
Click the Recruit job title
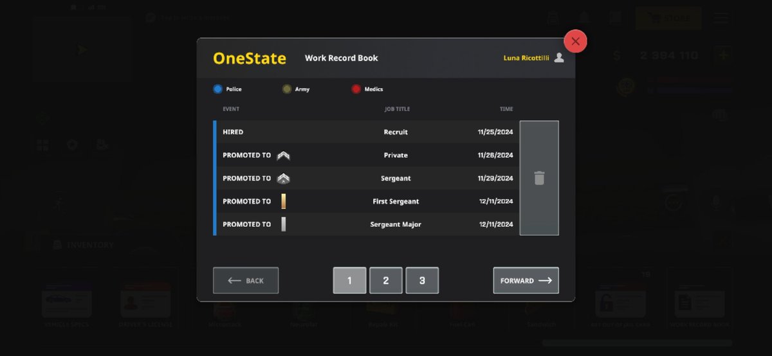coord(396,132)
